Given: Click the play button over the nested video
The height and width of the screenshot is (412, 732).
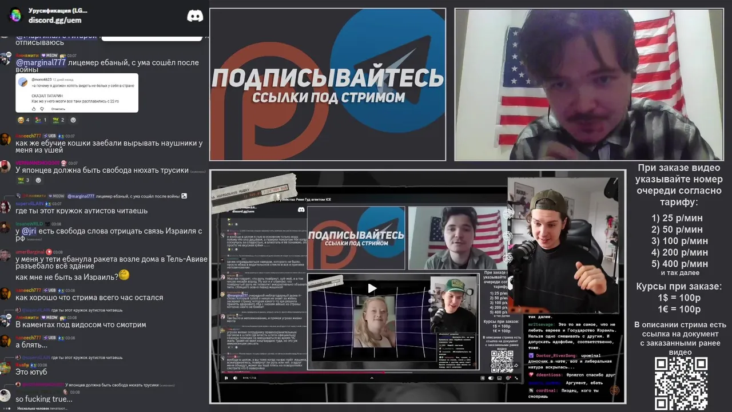Looking at the screenshot, I should click(372, 288).
